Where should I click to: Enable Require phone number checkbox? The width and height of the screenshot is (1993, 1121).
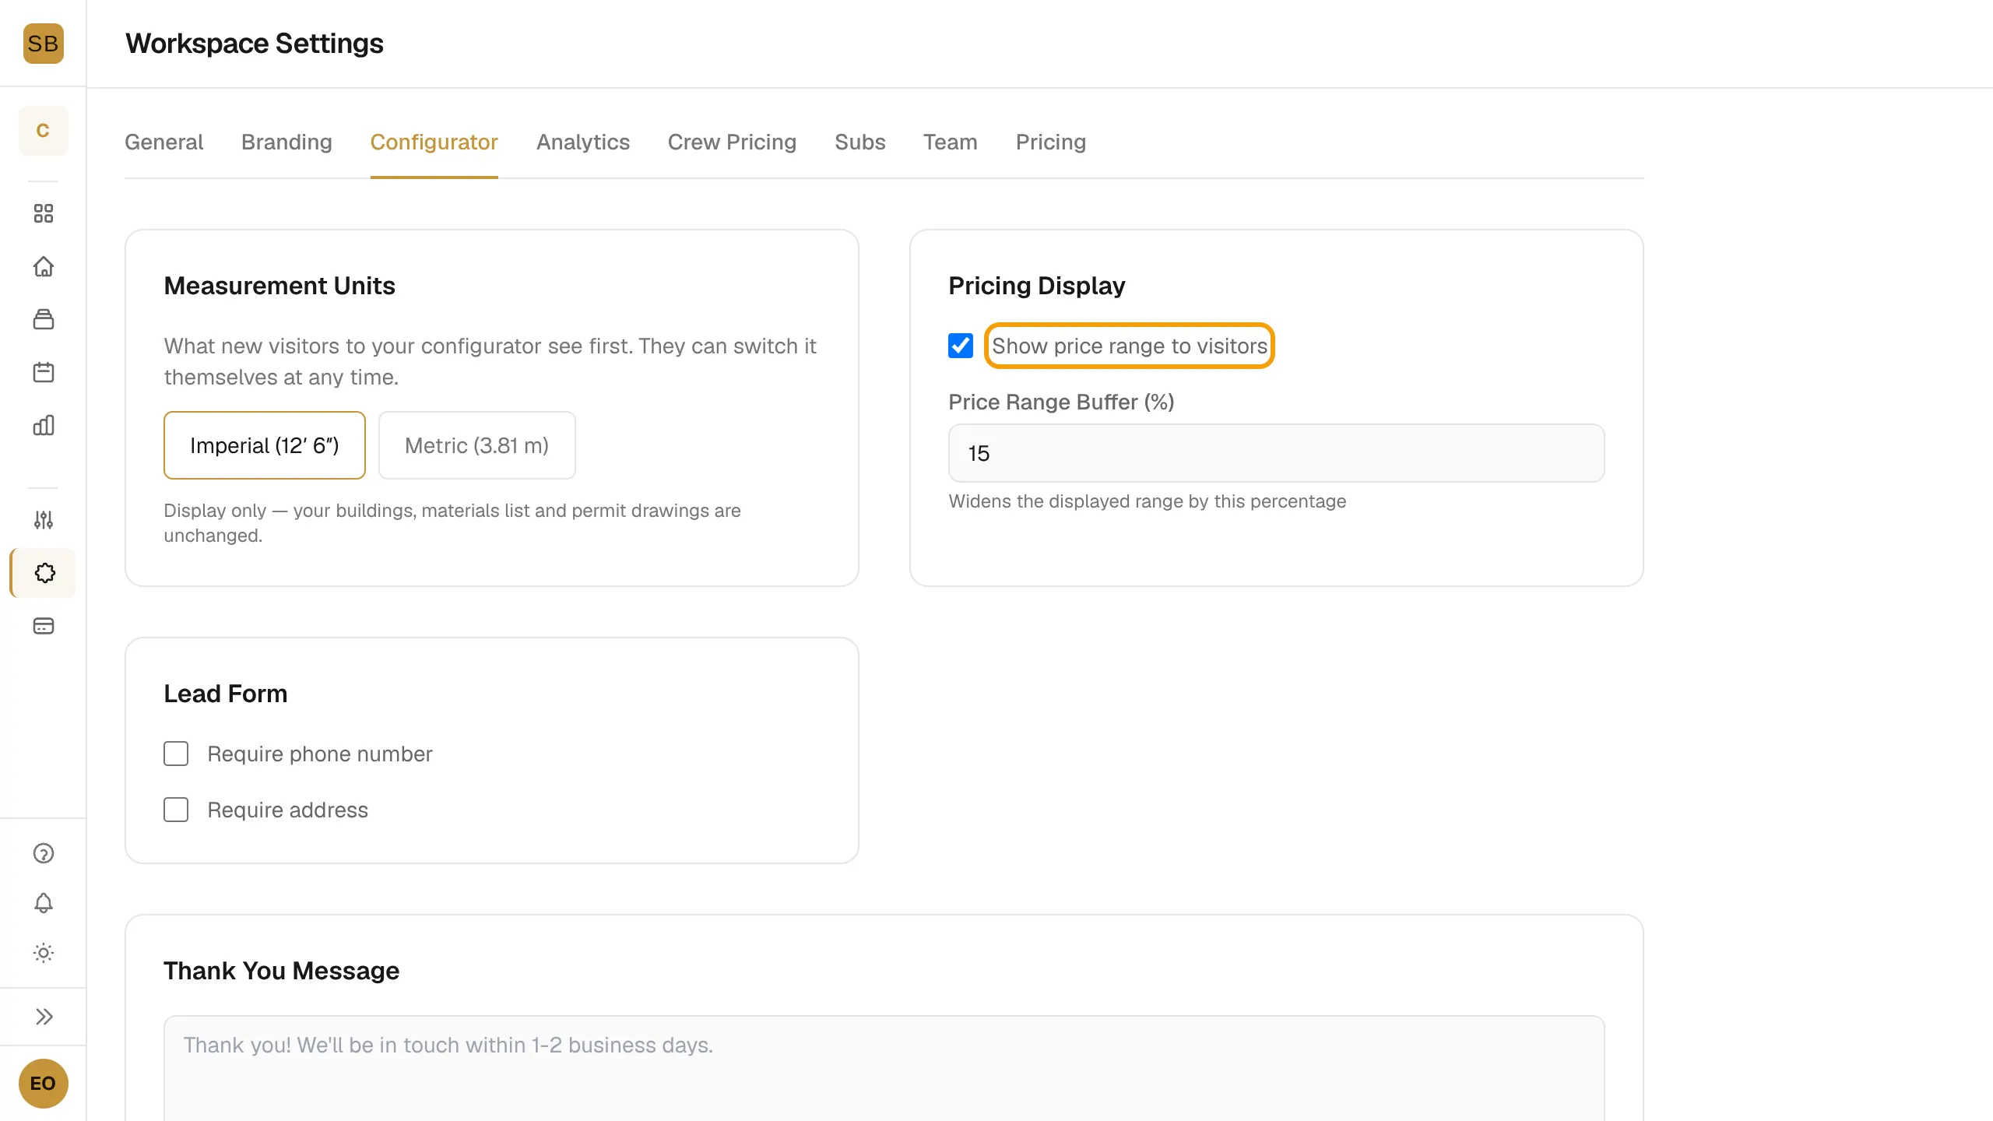pos(176,754)
